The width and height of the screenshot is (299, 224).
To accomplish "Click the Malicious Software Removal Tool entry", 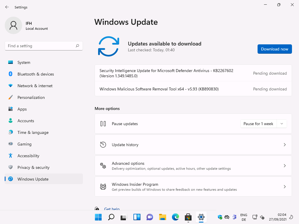I will [193, 89].
